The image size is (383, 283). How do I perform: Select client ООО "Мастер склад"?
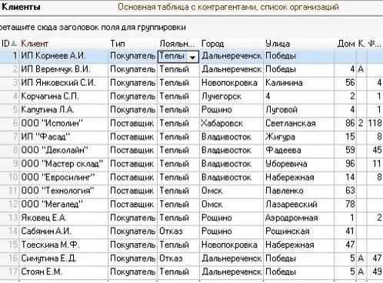click(x=62, y=163)
